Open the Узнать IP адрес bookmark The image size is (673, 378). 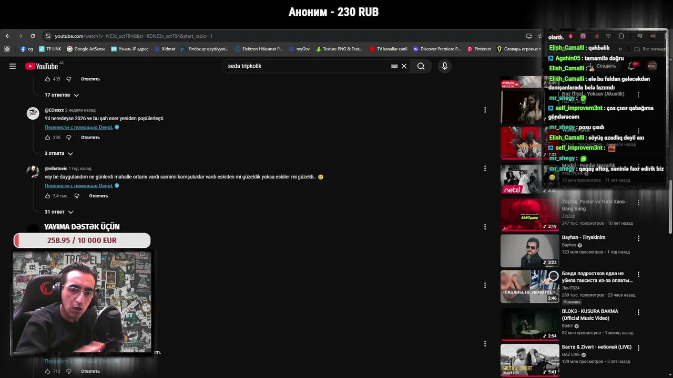click(129, 49)
